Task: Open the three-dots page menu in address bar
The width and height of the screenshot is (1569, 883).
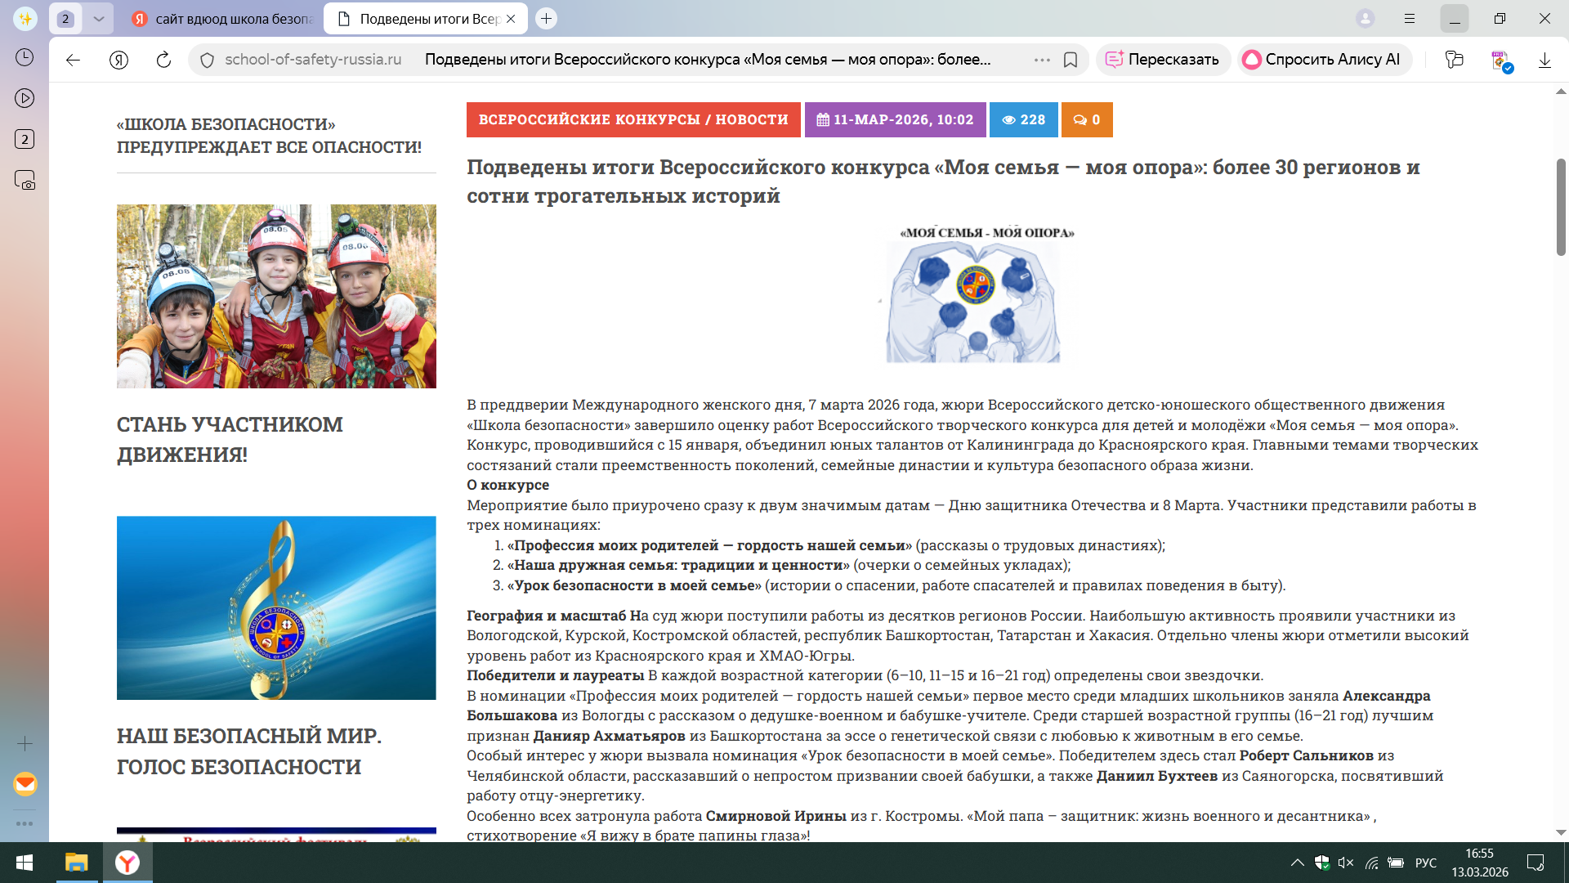Action: (1042, 60)
